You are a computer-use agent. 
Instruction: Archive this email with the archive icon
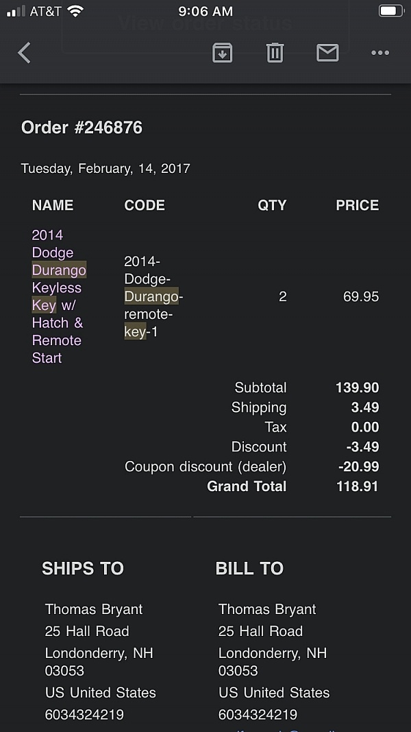[x=222, y=53]
